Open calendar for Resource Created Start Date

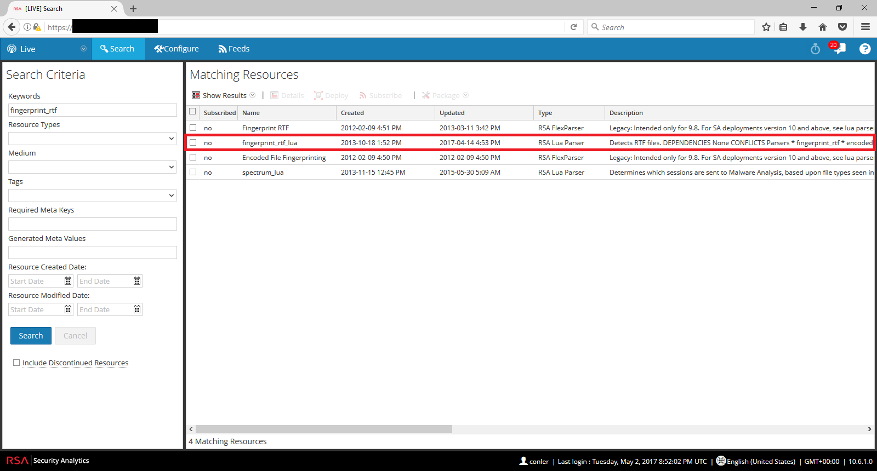[68, 281]
